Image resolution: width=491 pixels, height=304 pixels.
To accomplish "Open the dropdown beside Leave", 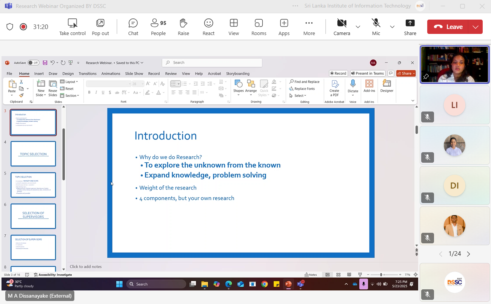I will [x=475, y=27].
